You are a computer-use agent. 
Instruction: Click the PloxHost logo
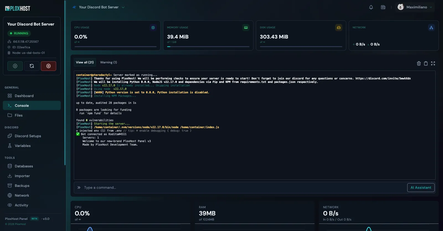18,9
